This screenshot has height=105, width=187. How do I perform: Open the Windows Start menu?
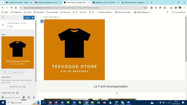pos(3,102)
